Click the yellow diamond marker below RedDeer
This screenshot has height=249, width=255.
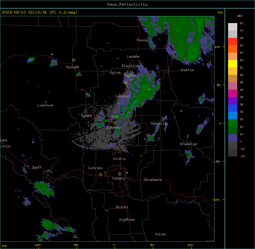click(x=126, y=83)
